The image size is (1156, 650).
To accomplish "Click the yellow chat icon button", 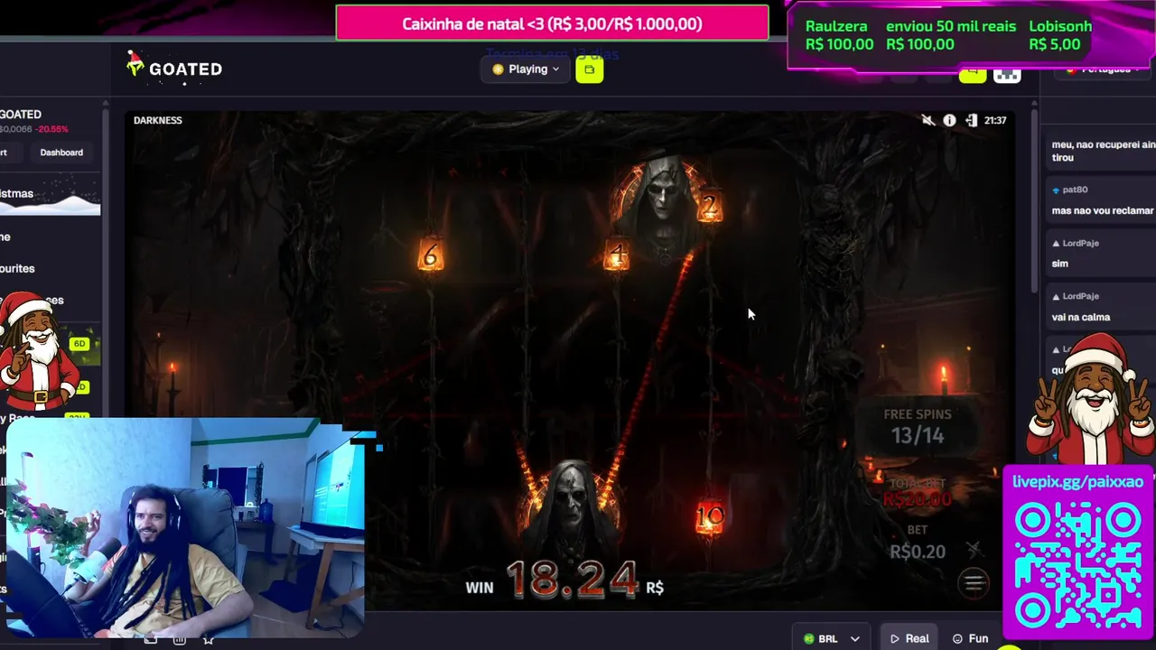I will pyautogui.click(x=973, y=73).
